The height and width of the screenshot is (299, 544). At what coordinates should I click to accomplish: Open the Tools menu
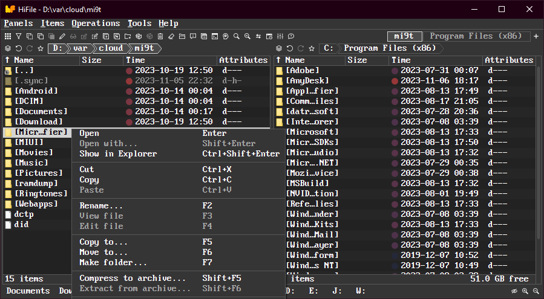tap(139, 23)
